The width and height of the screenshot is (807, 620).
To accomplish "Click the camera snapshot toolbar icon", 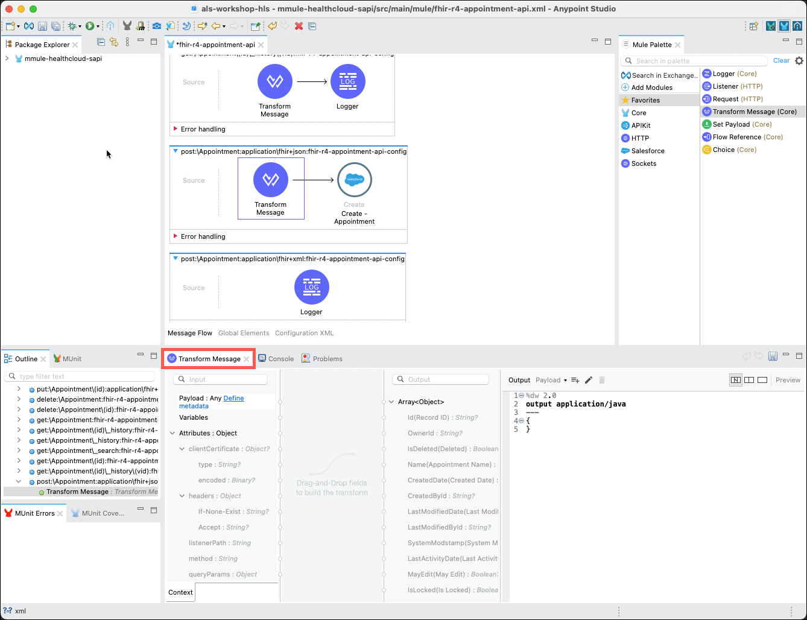I will 157,26.
